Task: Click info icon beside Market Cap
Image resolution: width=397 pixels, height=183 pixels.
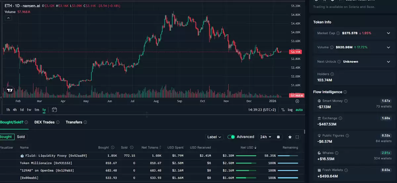Action: tap(338, 33)
